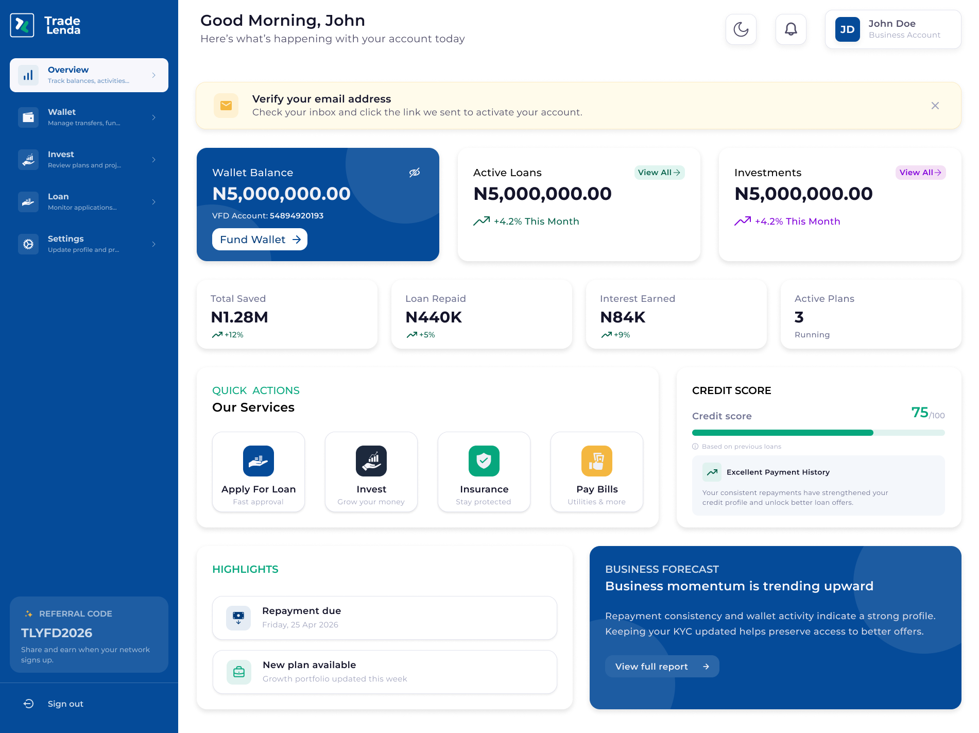Click the Active Plans stat card

[871, 315]
